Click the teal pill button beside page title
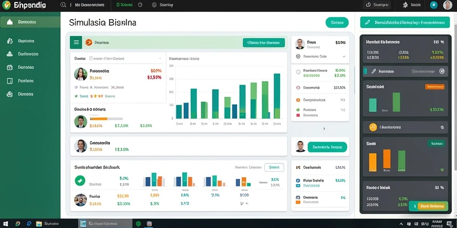The image size is (457, 228). tap(337, 22)
